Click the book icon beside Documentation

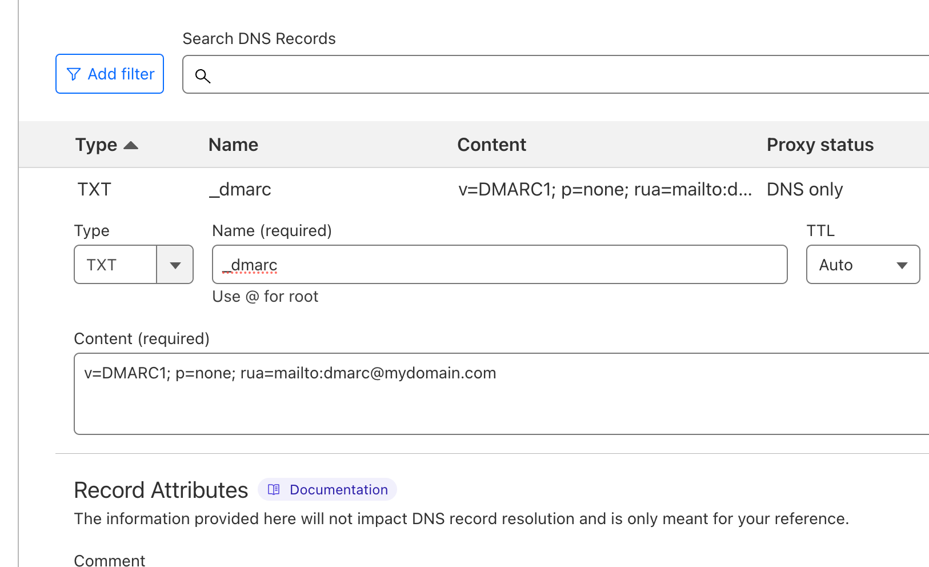[x=274, y=490]
